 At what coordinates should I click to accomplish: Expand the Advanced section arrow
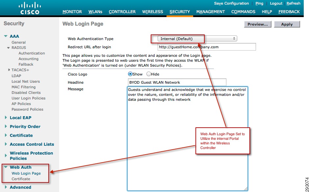(x=6, y=187)
